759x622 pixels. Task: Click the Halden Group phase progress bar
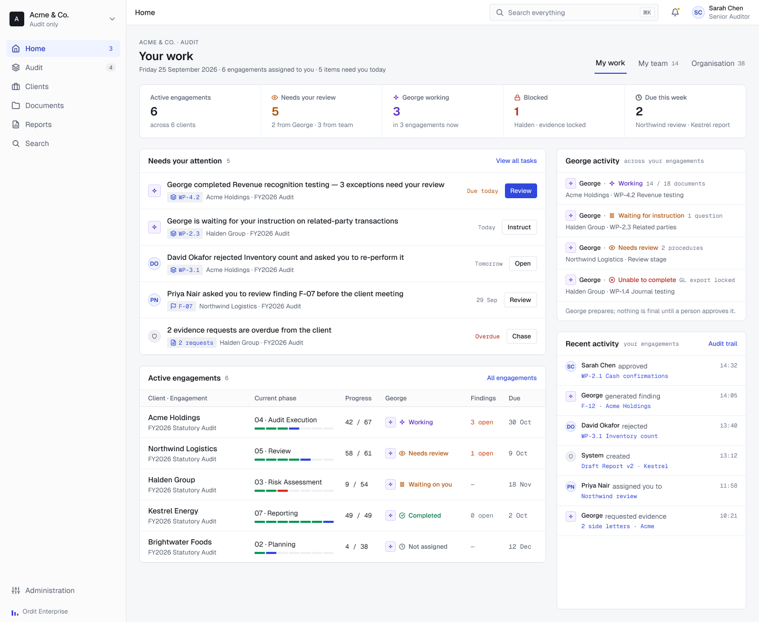pyautogui.click(x=294, y=491)
